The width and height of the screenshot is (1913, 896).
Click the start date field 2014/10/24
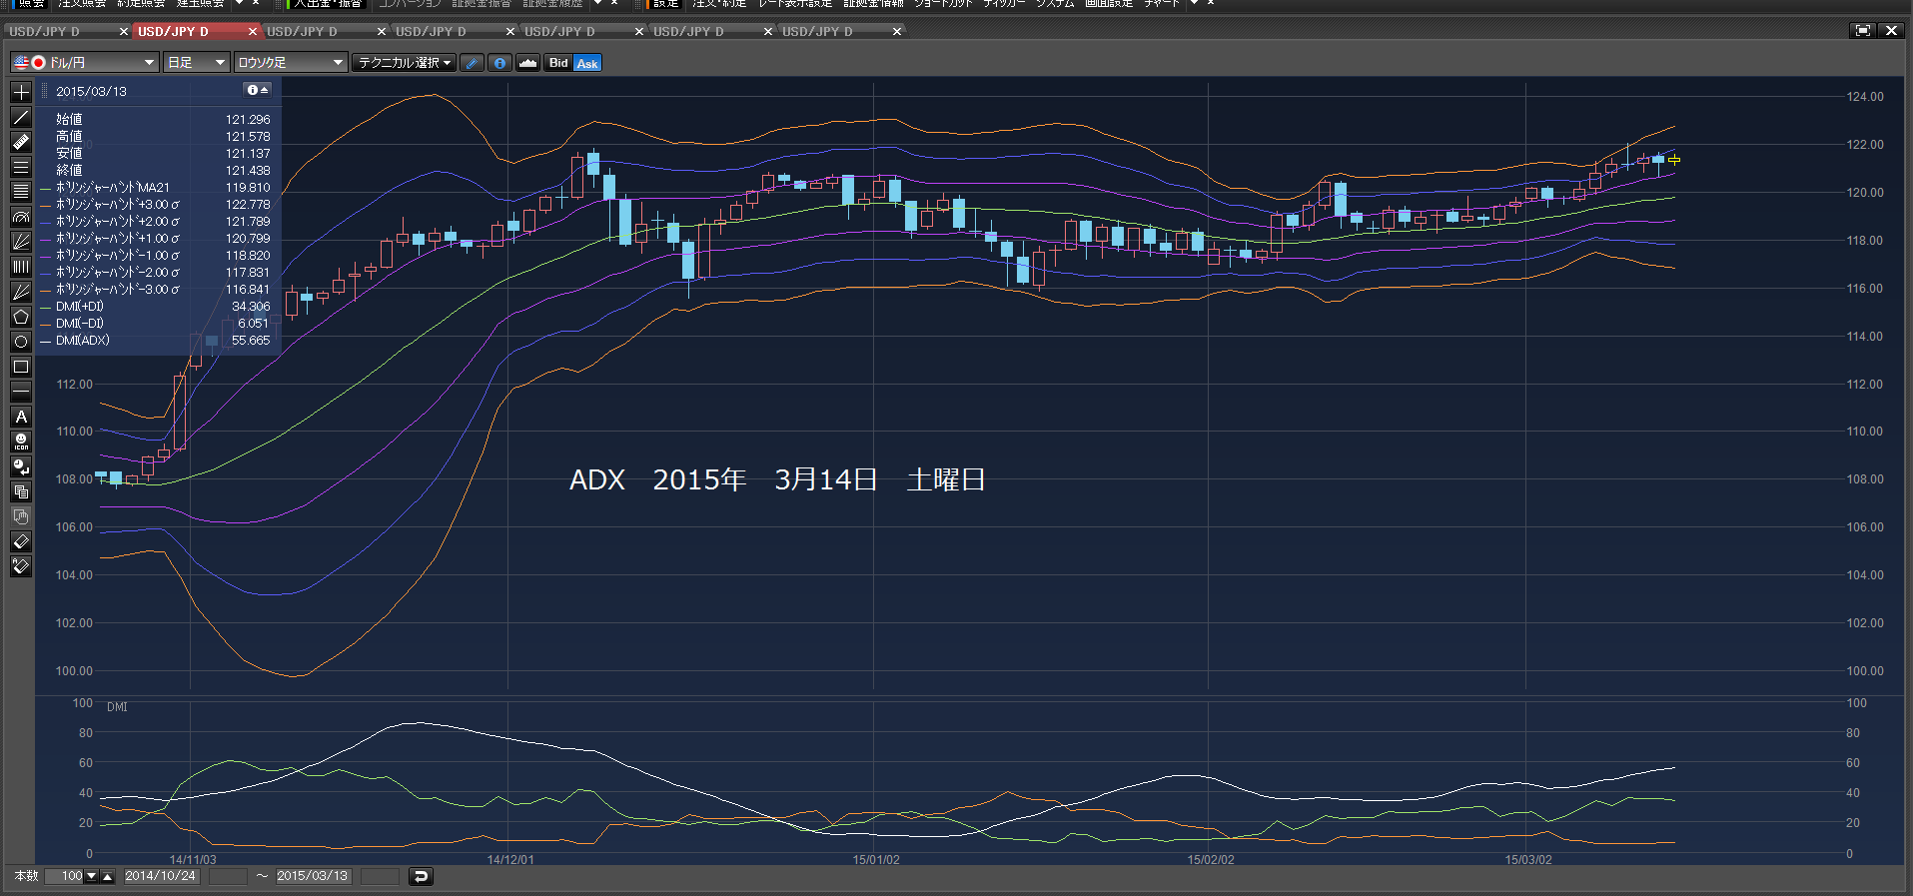point(160,876)
